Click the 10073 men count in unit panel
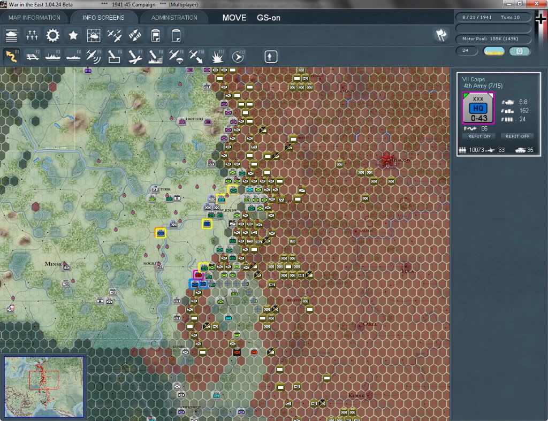Image resolution: width=548 pixels, height=421 pixels. 476,150
